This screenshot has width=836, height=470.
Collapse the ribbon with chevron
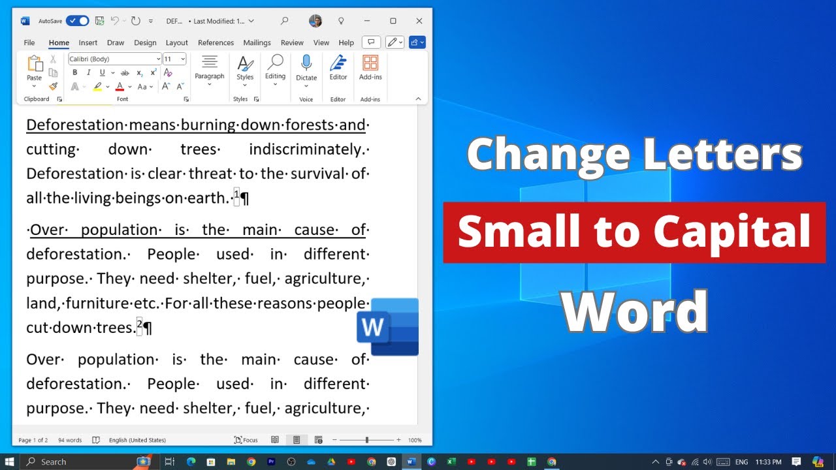tap(418, 99)
